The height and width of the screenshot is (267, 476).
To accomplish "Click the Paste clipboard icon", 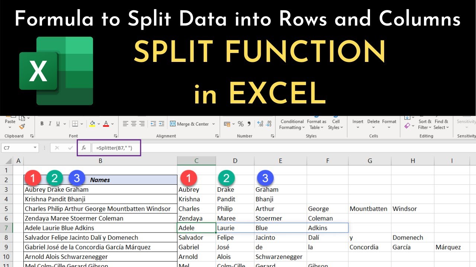I will point(10,117).
